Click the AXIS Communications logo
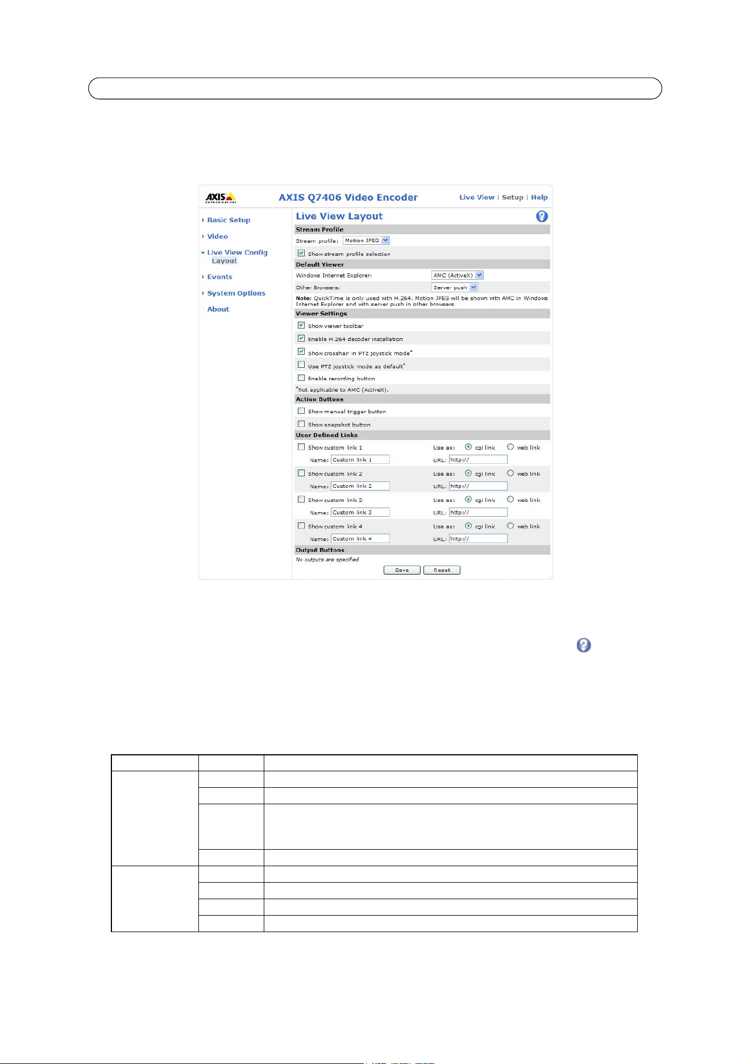Viewport: 752px width, 1064px height. click(221, 197)
